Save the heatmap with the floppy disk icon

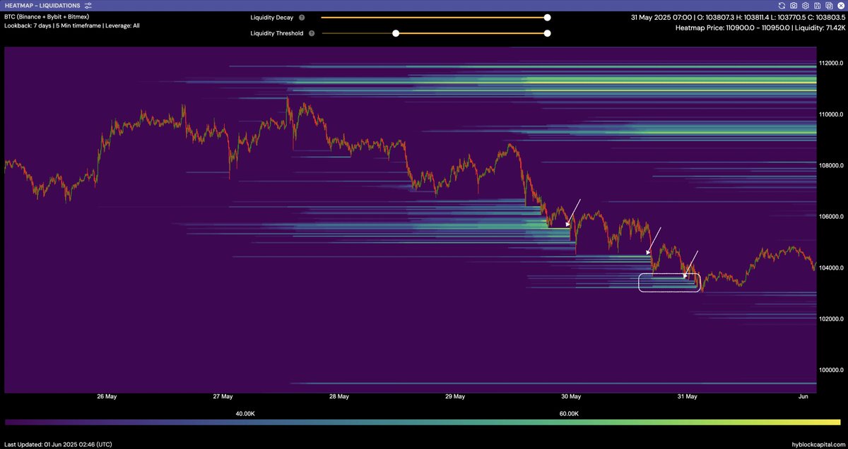pyautogui.click(x=817, y=6)
